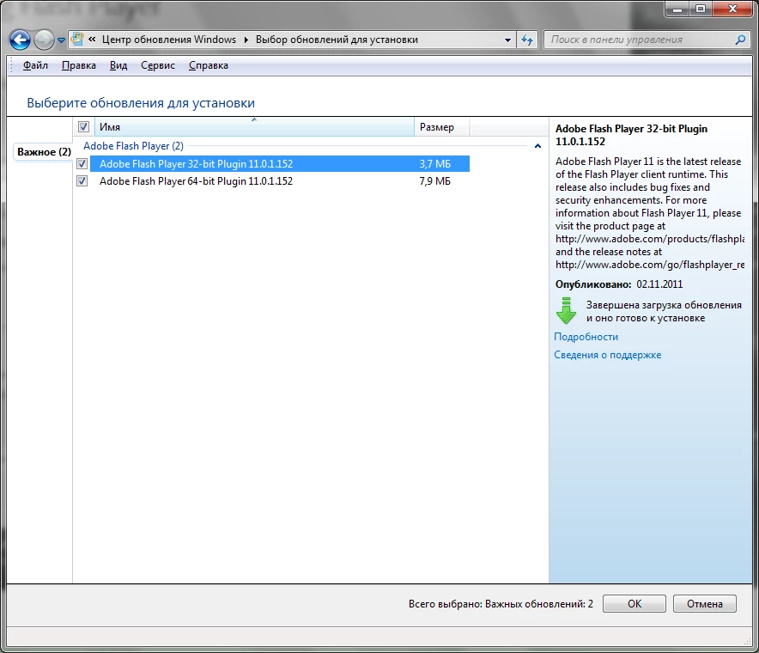Click the 3,7 МБ size cell
The height and width of the screenshot is (653, 759).
click(x=434, y=164)
